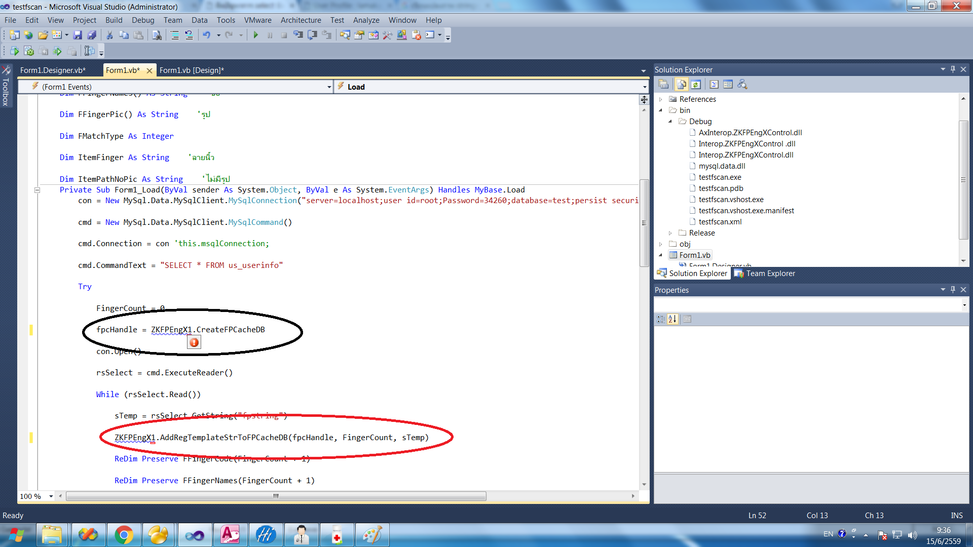Open the VMware menu
The width and height of the screenshot is (973, 547).
click(x=257, y=20)
